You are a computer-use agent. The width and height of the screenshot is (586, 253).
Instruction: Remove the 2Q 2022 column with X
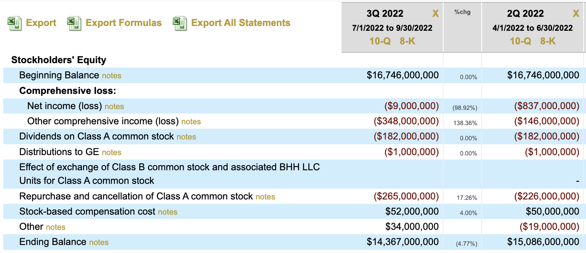(576, 14)
